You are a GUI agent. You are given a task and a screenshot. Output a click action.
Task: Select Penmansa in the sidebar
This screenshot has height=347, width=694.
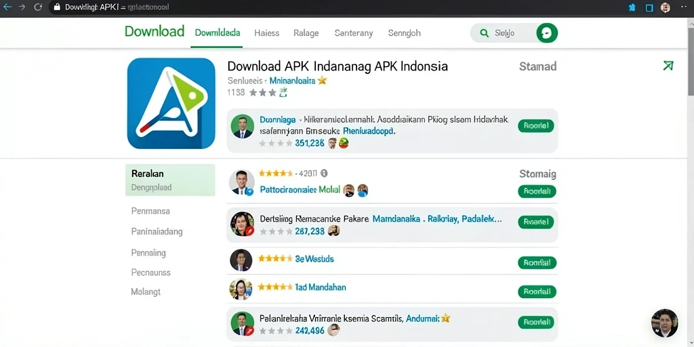[150, 211]
